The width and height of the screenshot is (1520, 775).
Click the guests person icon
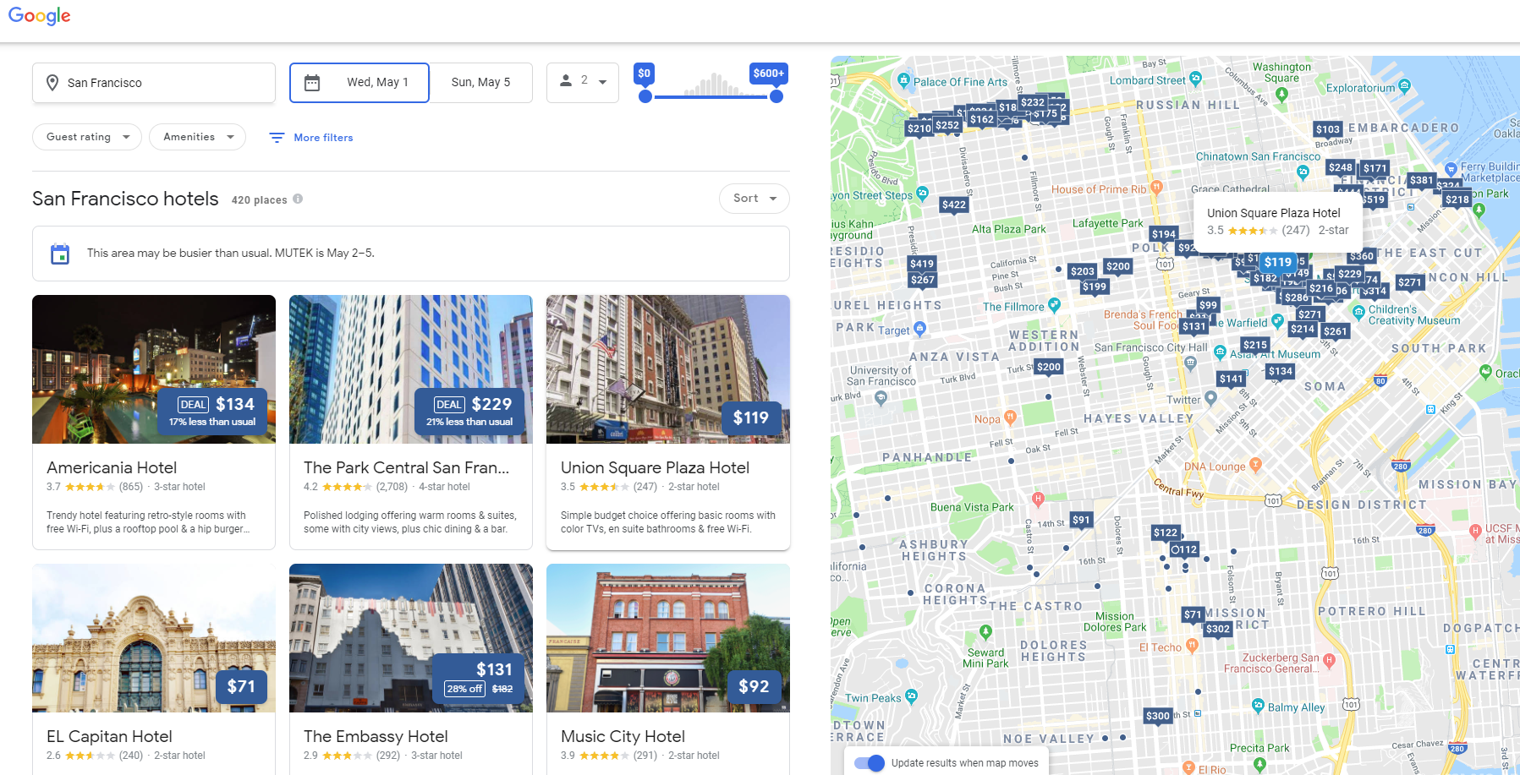tap(566, 81)
